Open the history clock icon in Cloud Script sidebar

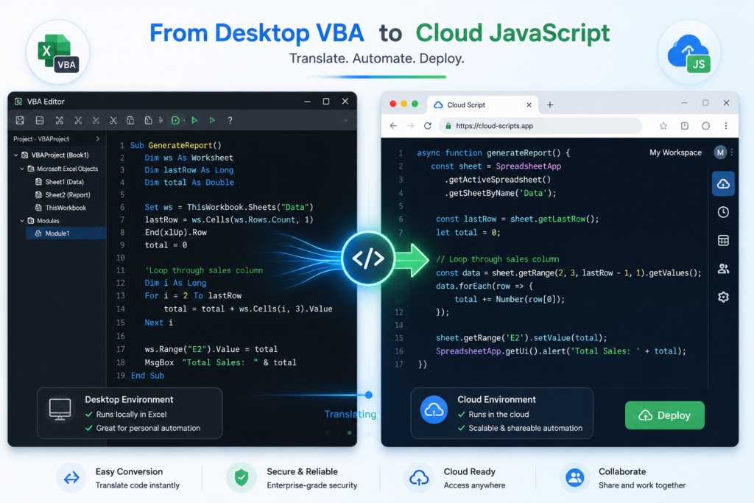point(723,212)
